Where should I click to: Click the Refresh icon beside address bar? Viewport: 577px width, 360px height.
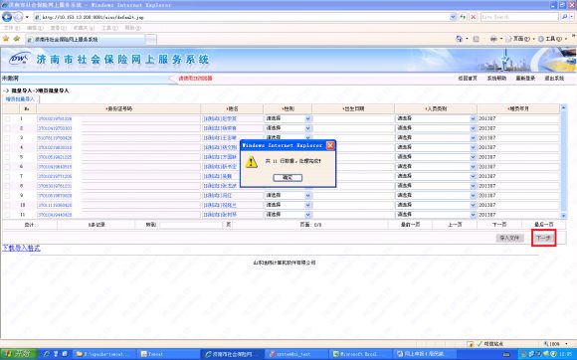coord(463,17)
